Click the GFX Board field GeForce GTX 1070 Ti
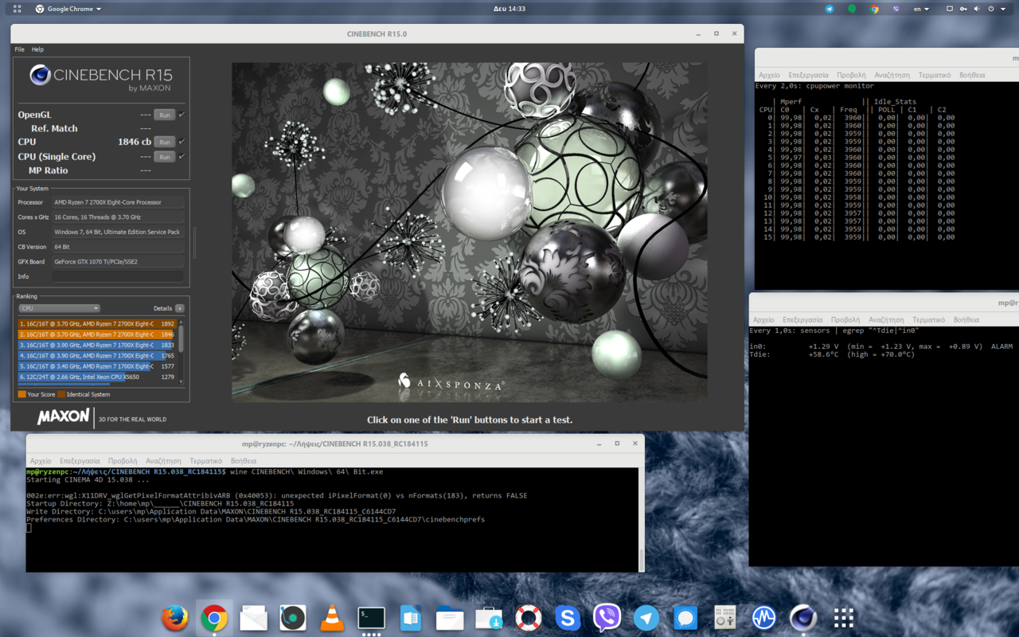The height and width of the screenshot is (637, 1019). pos(118,261)
